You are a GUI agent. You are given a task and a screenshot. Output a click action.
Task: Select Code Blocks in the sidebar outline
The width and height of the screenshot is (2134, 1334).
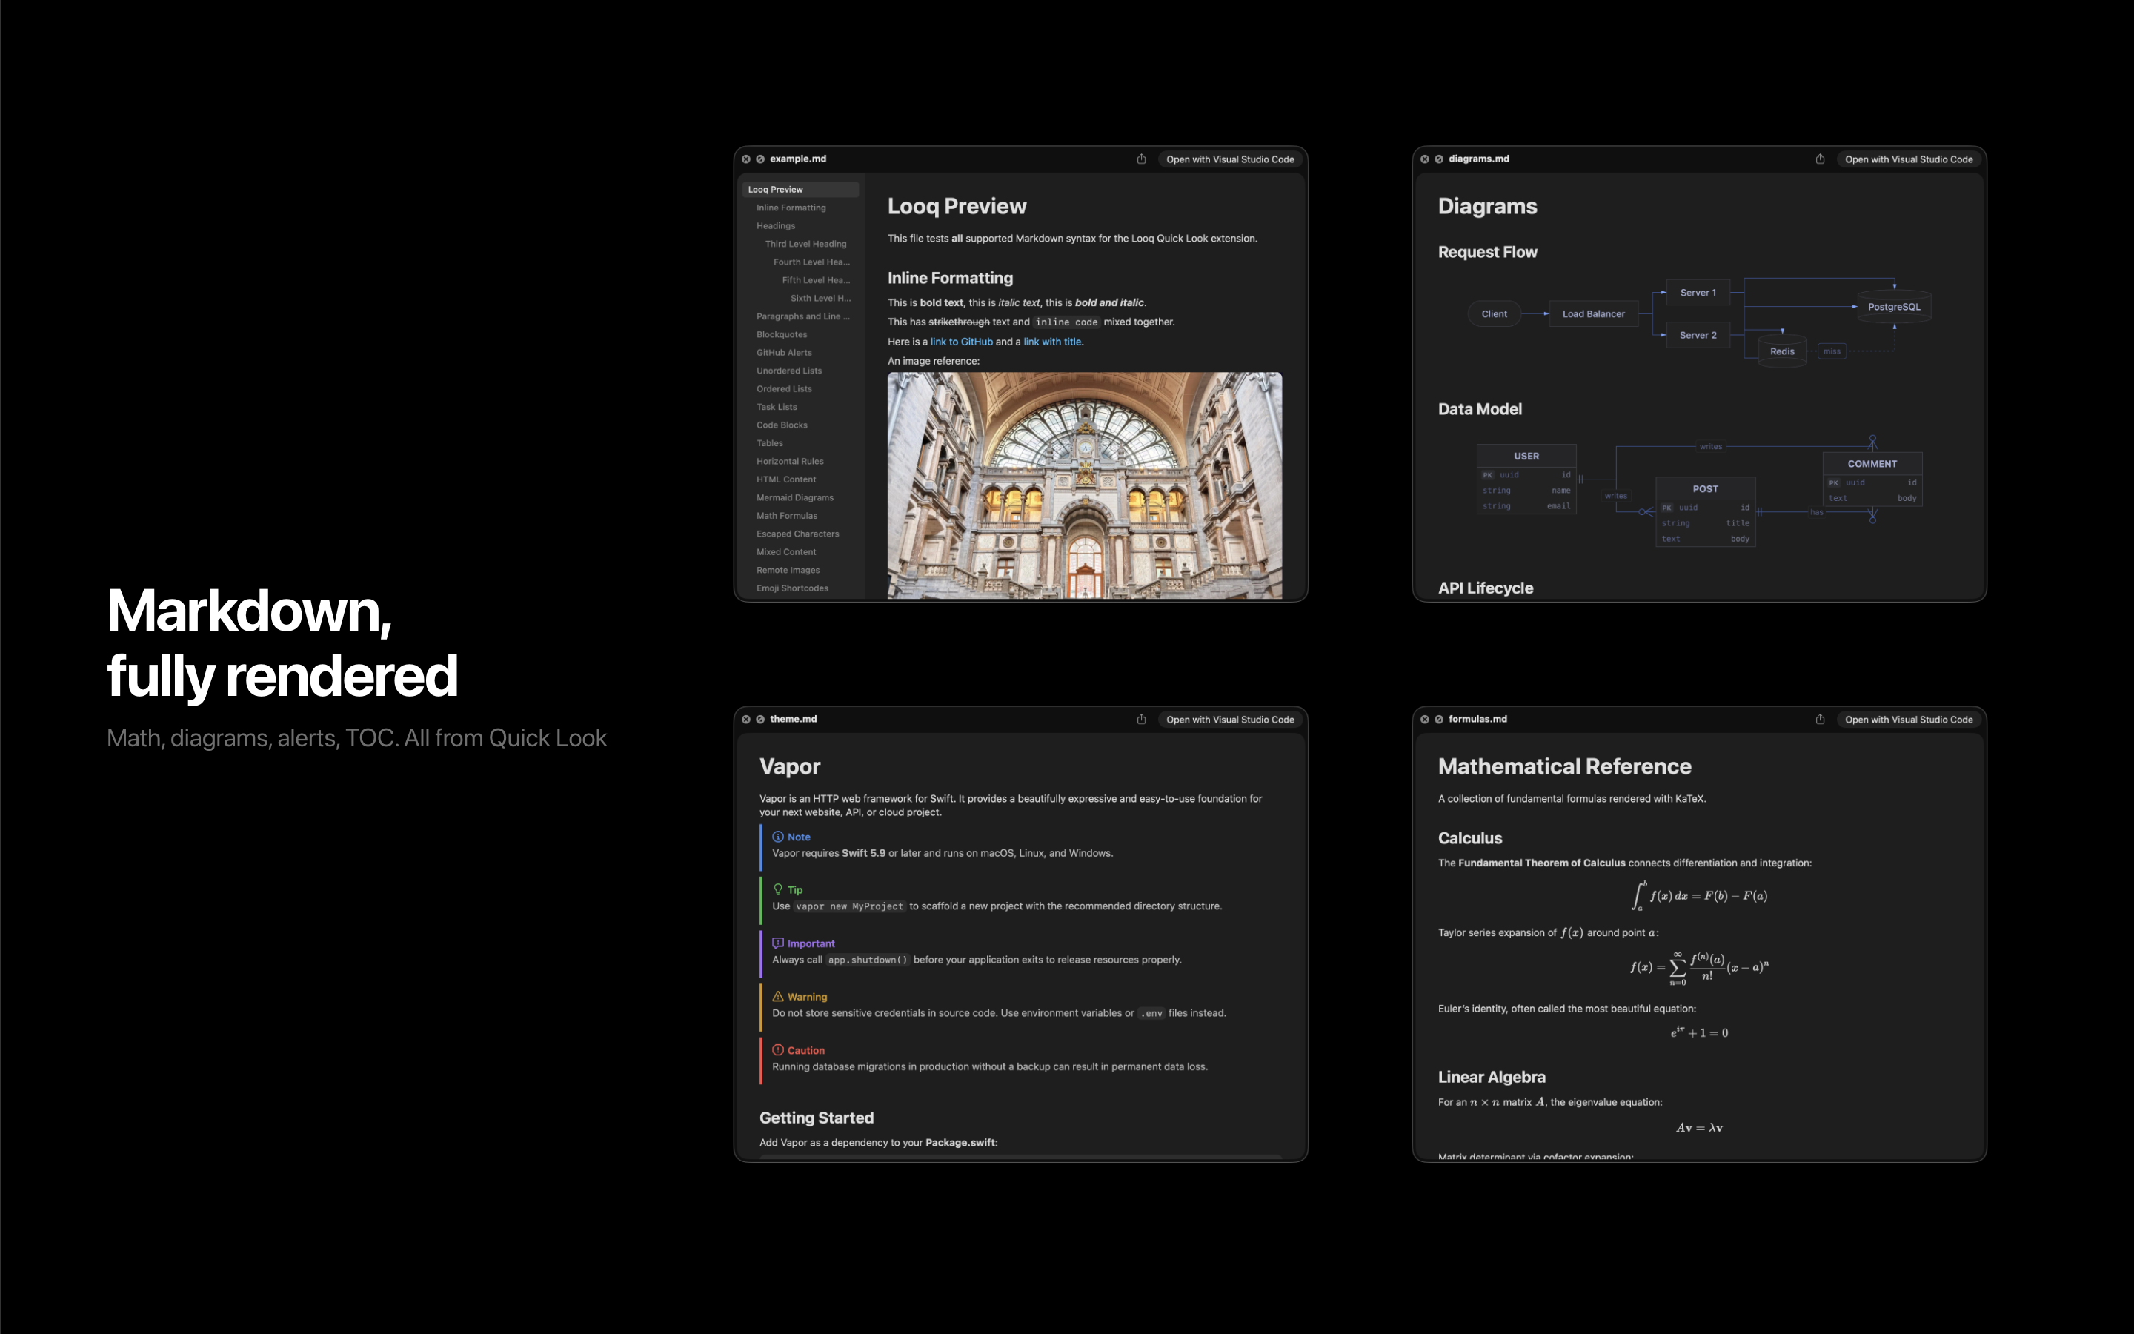(x=781, y=425)
